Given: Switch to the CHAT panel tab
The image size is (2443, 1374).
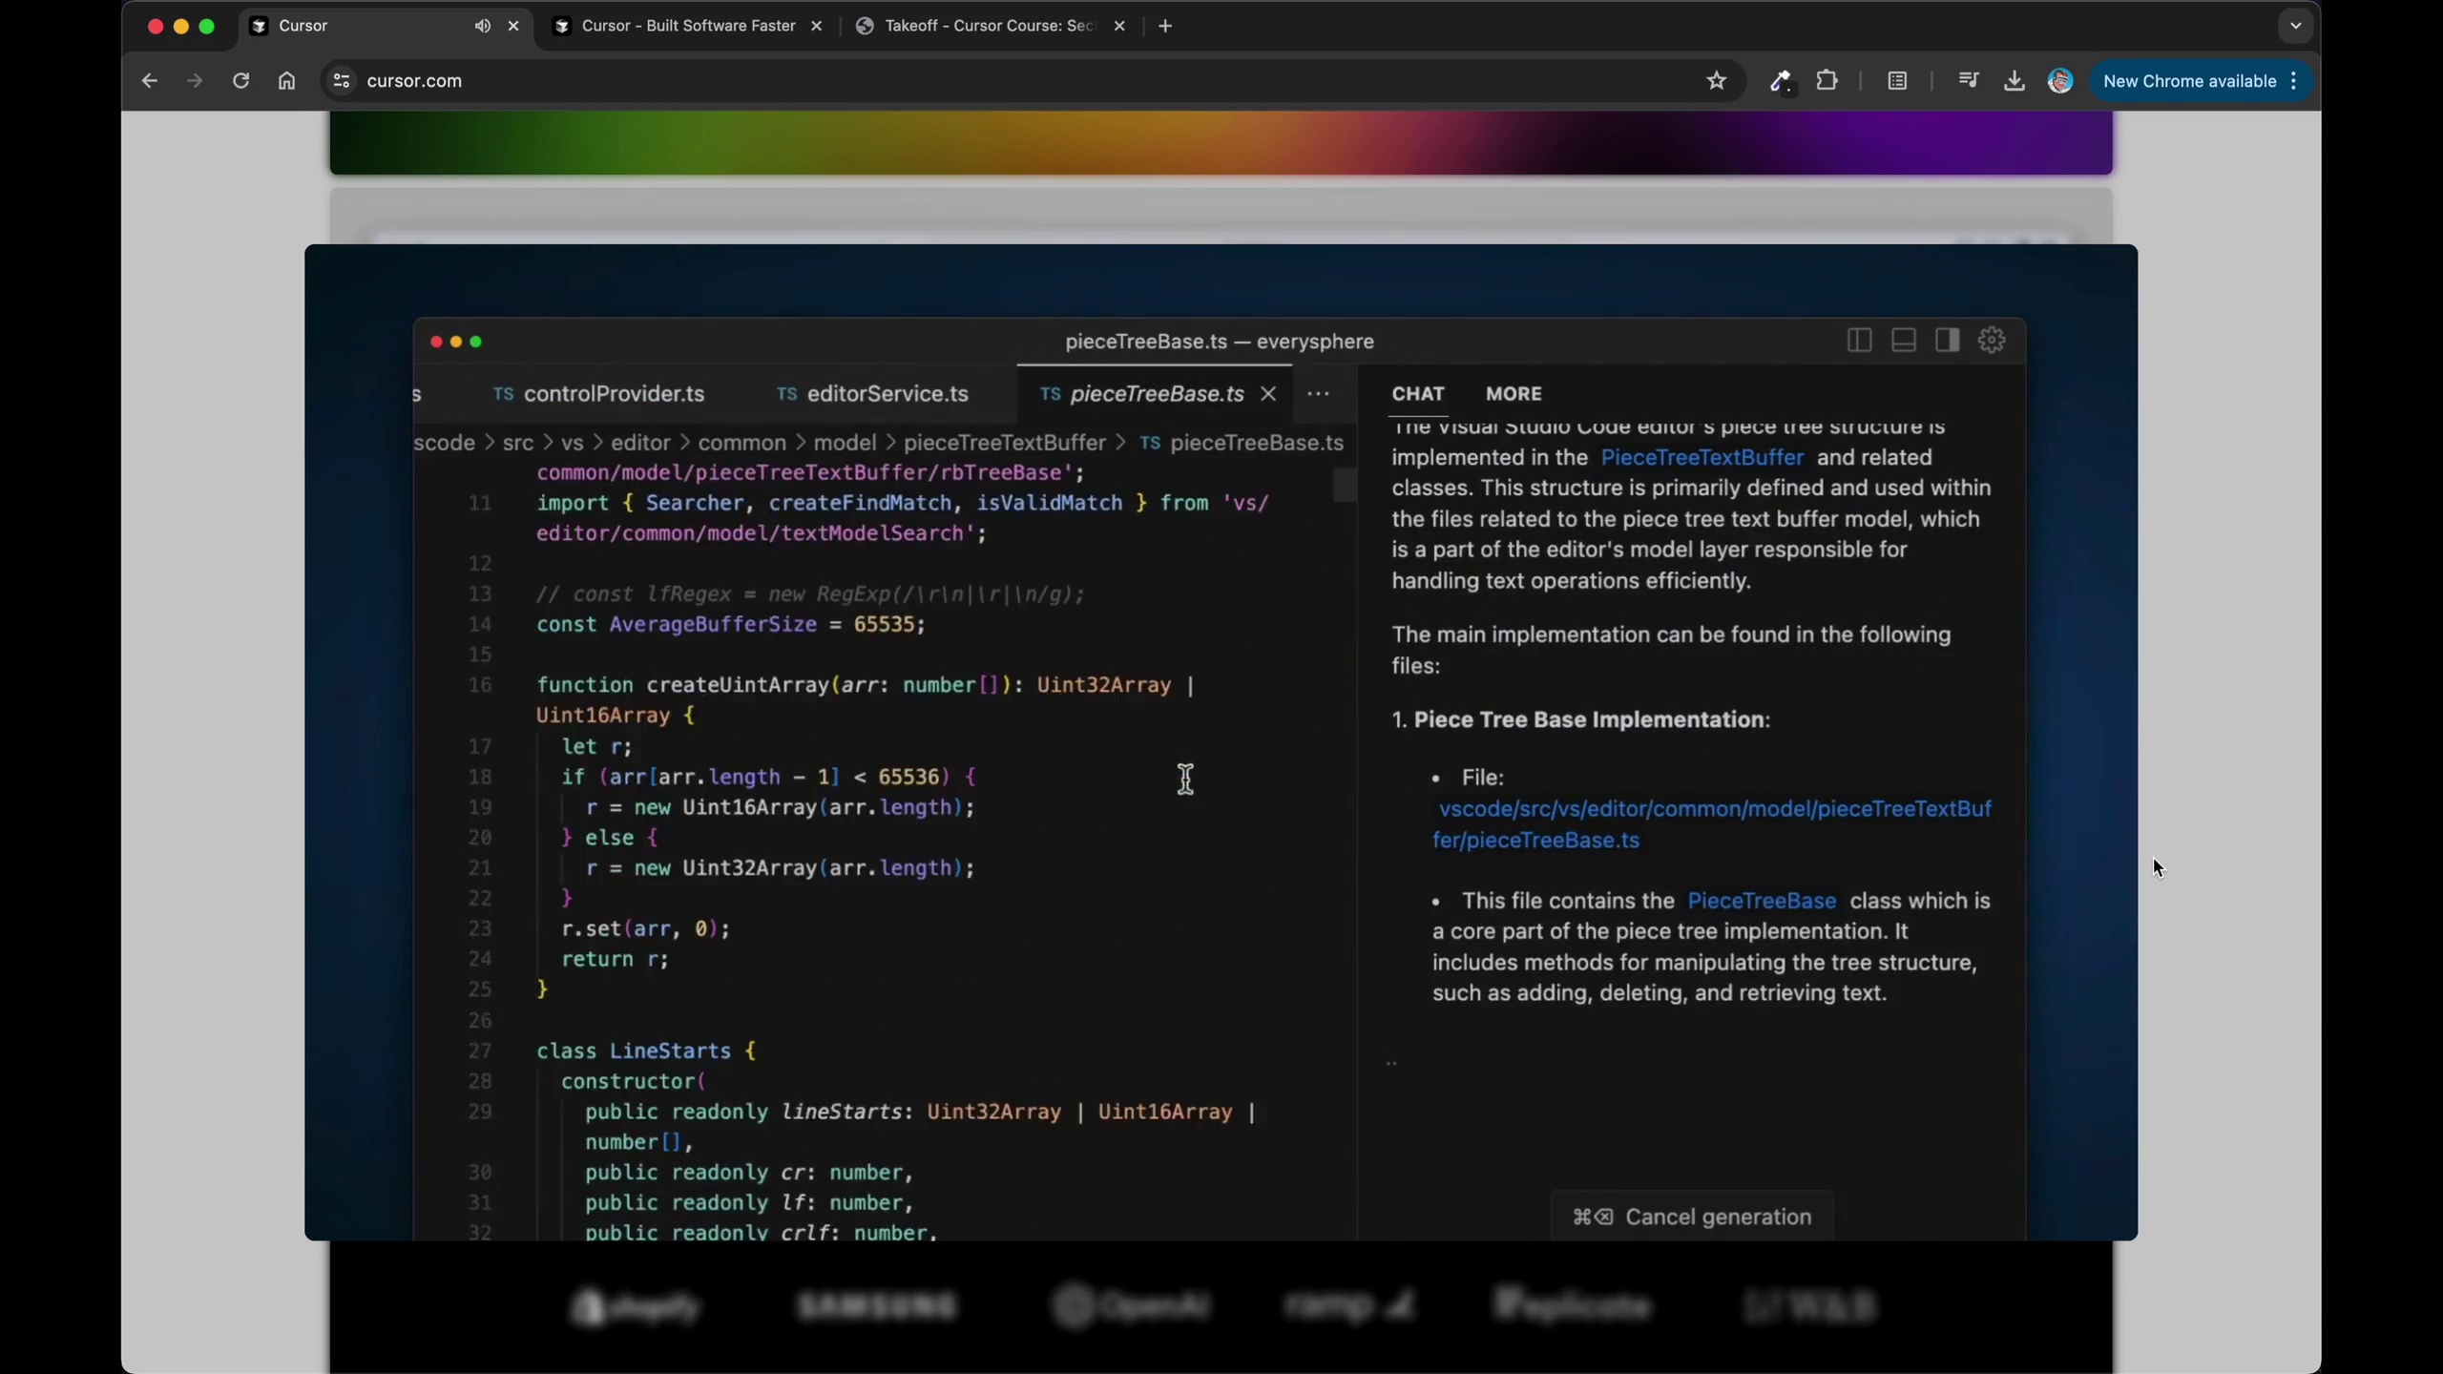Looking at the screenshot, I should [1418, 394].
